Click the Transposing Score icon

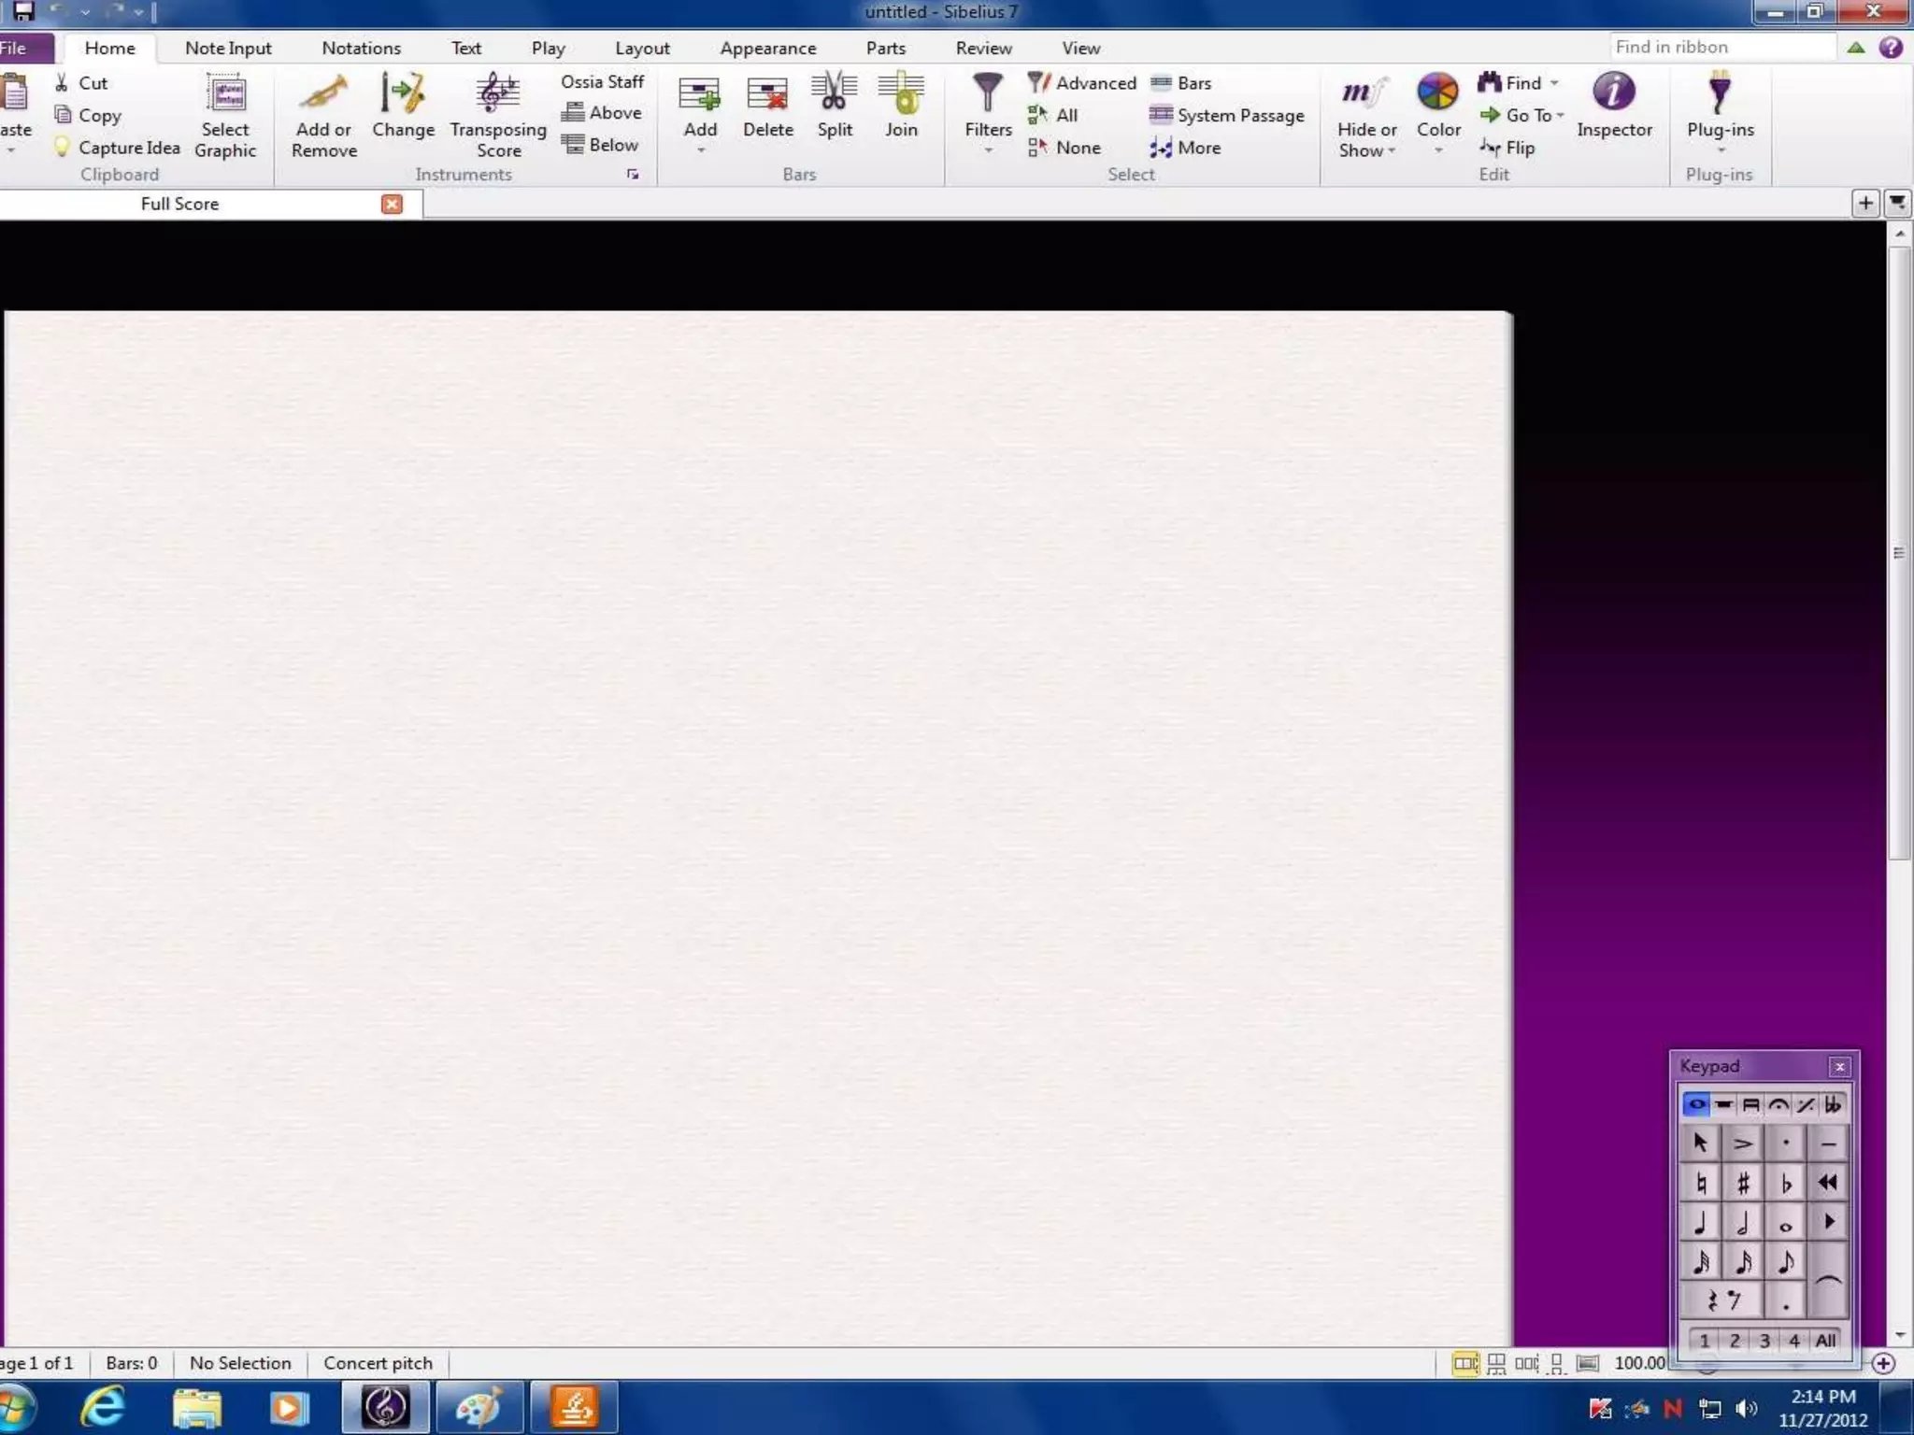[x=497, y=93]
